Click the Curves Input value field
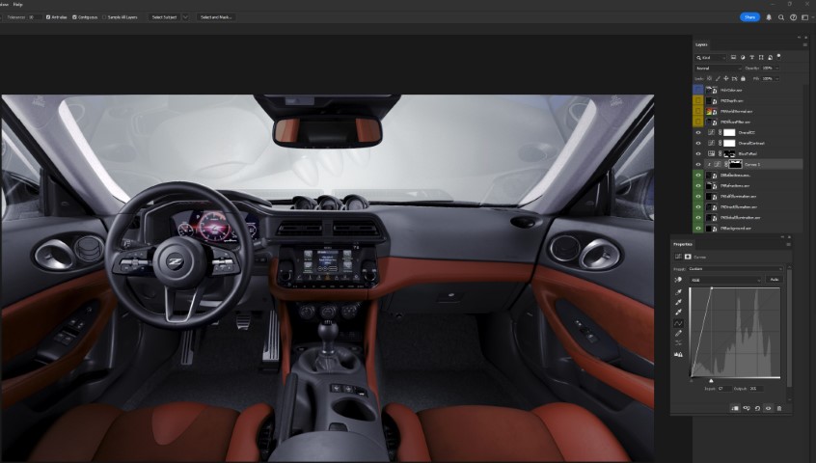This screenshot has height=463, width=816. [723, 389]
